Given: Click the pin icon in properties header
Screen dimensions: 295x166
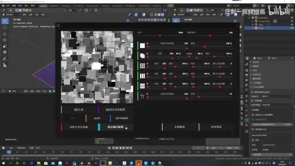Looking at the screenshot, I should click(291, 58).
